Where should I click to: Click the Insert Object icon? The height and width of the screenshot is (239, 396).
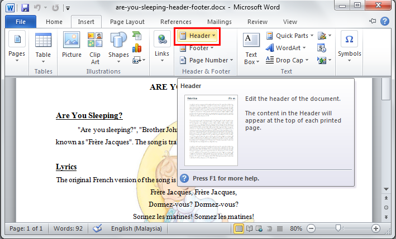click(322, 60)
